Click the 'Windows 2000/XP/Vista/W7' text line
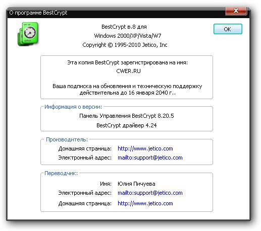Viewport: 261px width, 231px height. click(128, 36)
